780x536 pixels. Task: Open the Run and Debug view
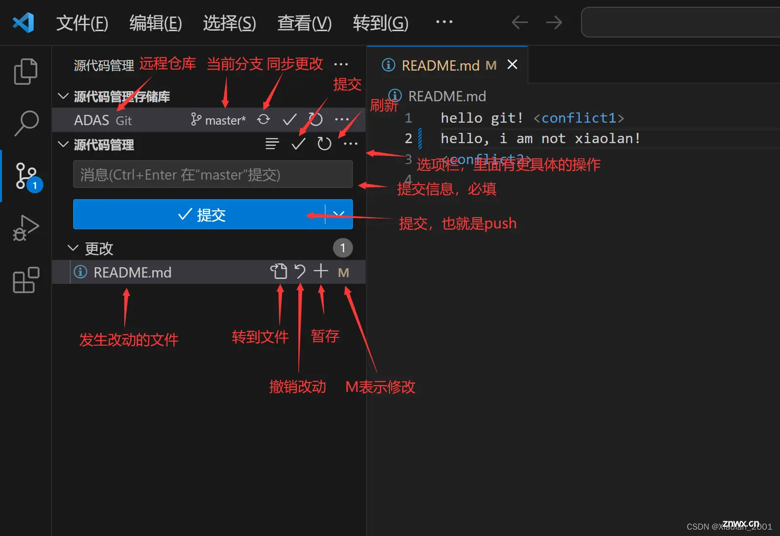point(26,228)
